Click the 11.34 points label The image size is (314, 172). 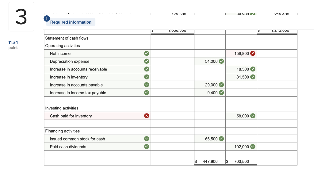(14, 45)
